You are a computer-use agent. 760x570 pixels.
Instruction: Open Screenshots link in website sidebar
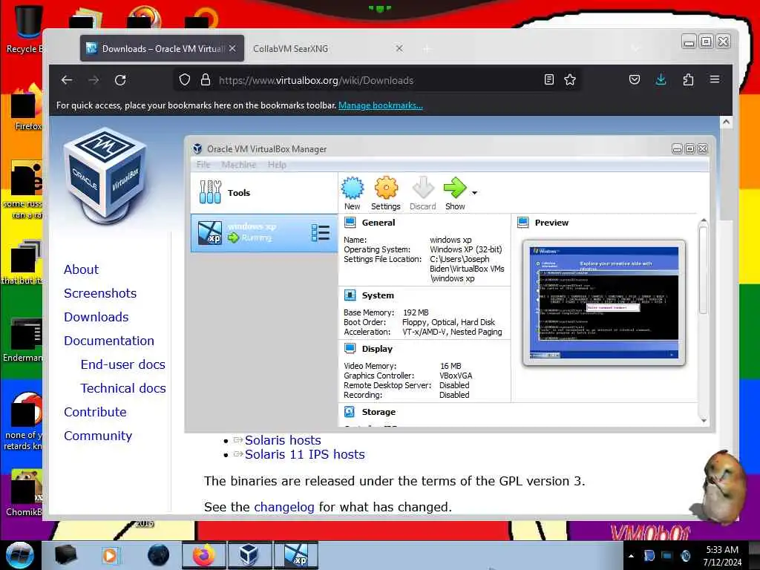tap(100, 293)
